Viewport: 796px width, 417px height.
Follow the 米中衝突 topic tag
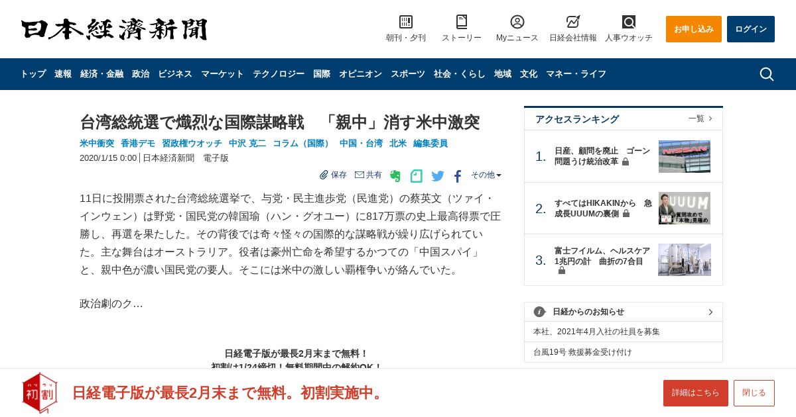click(97, 143)
